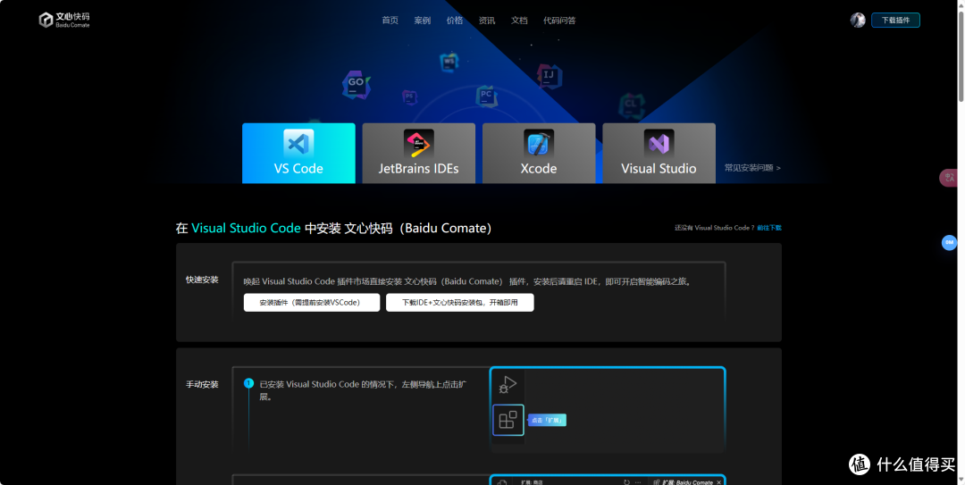Click the 手动安装 label
The image size is (965, 485).
point(202,384)
